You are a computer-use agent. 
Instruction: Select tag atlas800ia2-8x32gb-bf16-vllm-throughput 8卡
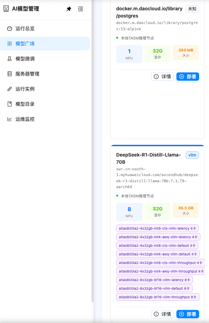[x=158, y=297]
